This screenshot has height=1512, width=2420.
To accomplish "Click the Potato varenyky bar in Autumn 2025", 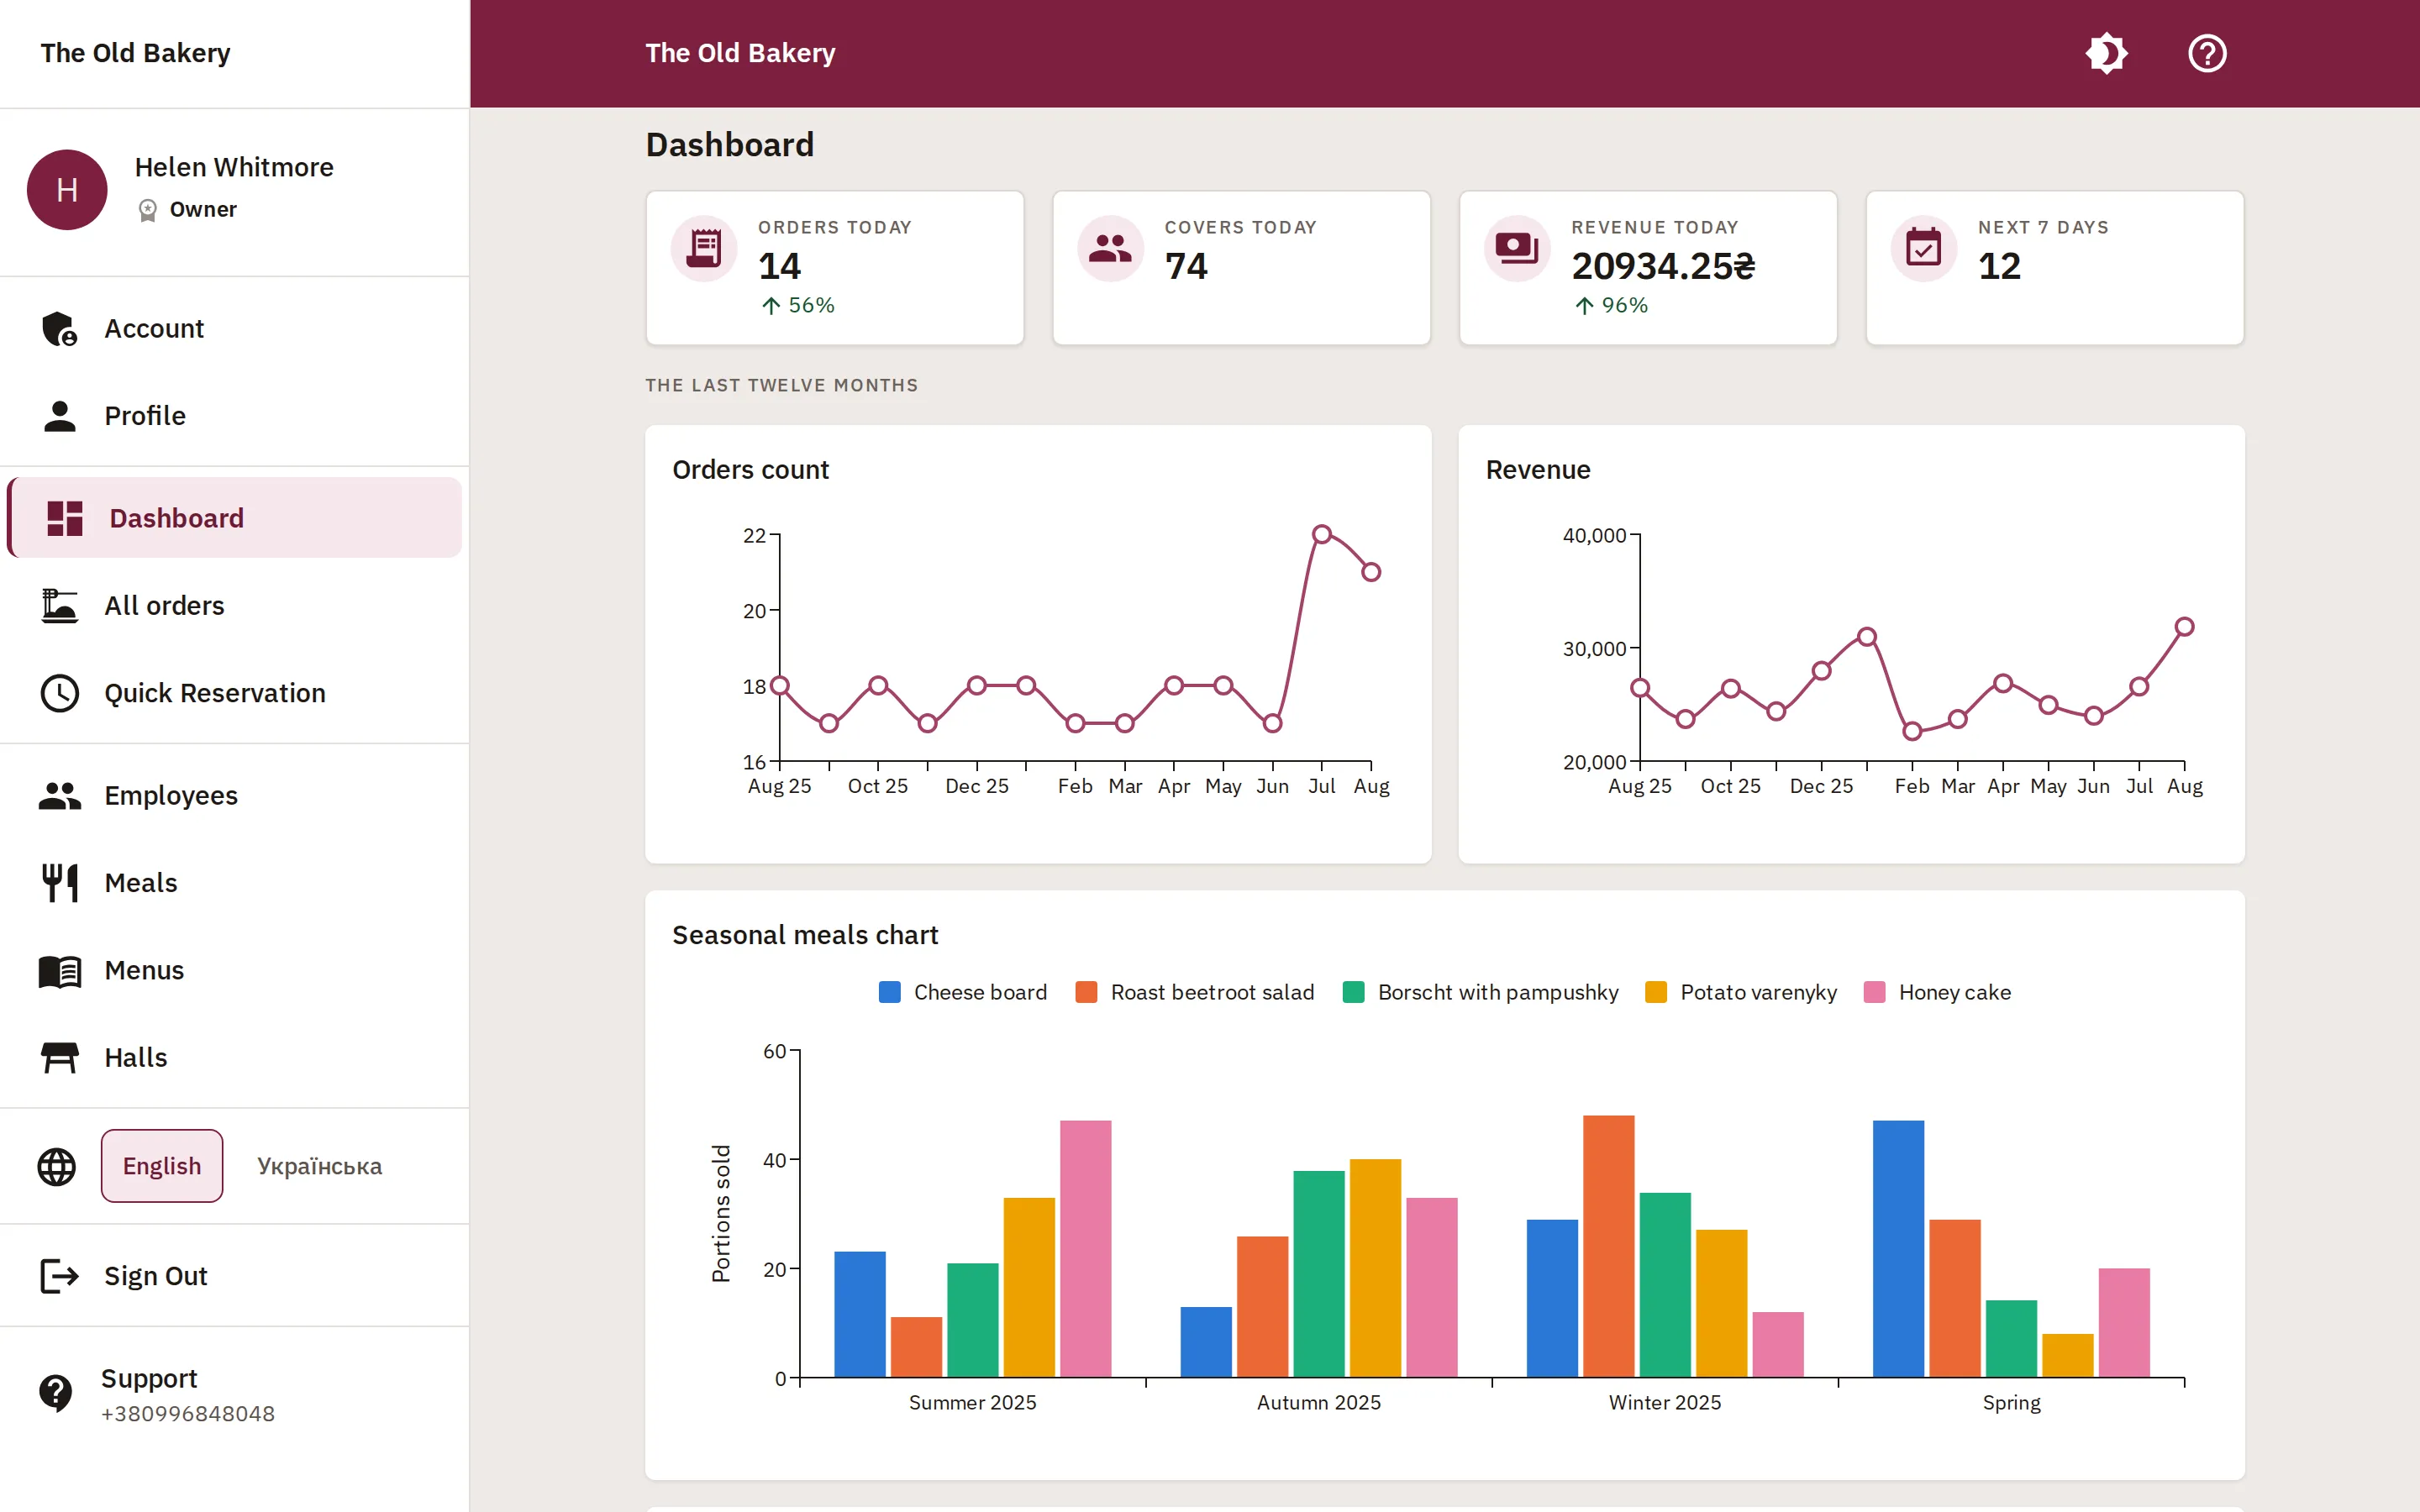I will (x=1375, y=1268).
